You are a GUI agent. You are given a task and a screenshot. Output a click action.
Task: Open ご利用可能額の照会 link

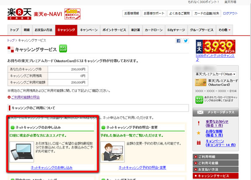click(x=26, y=97)
